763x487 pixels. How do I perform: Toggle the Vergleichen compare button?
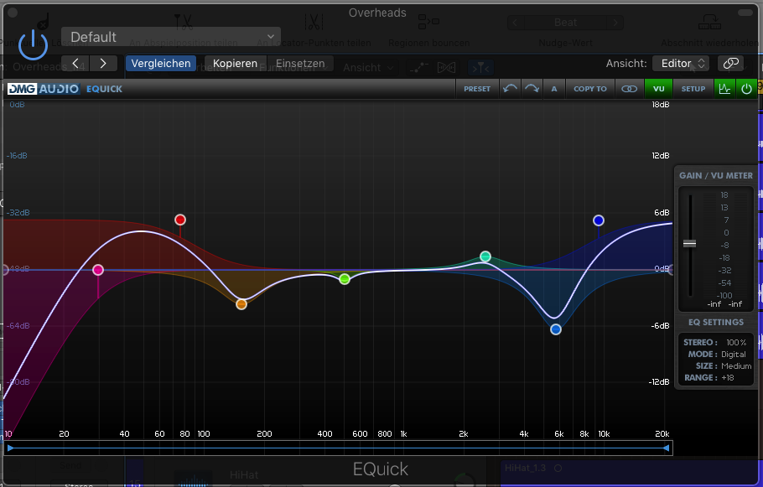pyautogui.click(x=161, y=63)
